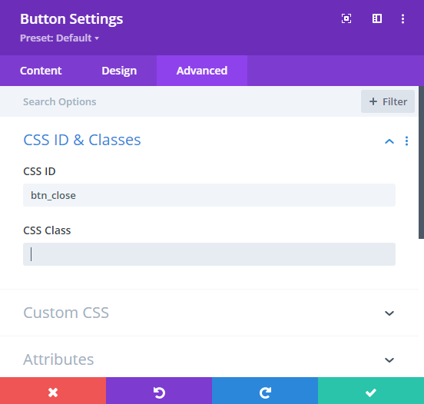This screenshot has width=424, height=404.
Task: Click the purple undo arrow button
Action: tap(159, 392)
